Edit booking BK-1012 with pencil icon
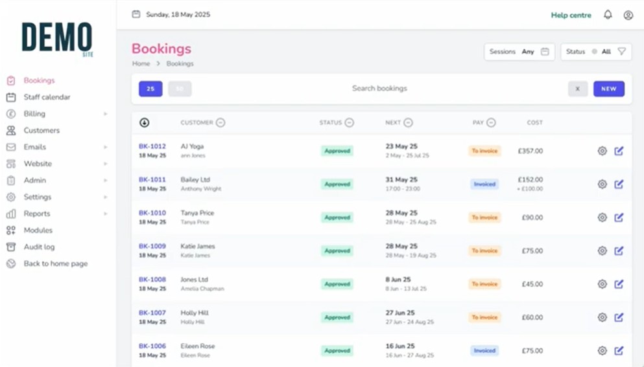The height and width of the screenshot is (367, 644). click(x=619, y=151)
